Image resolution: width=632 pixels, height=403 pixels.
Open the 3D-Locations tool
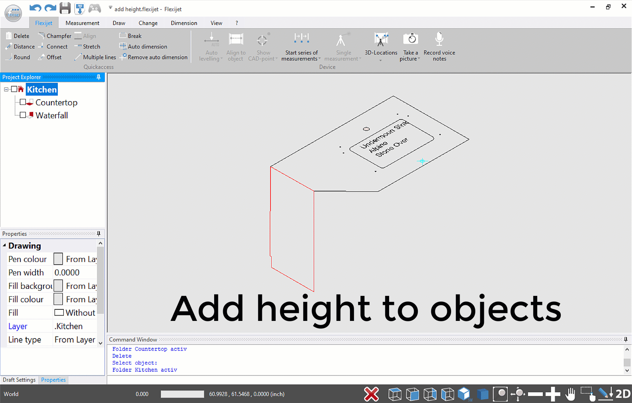(381, 46)
